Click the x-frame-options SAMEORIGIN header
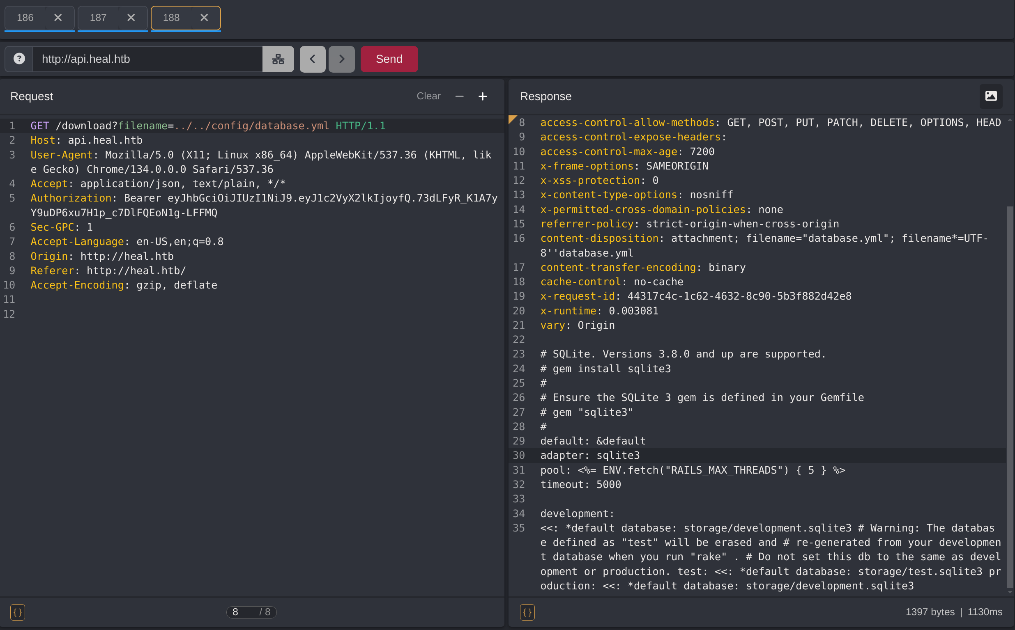 pos(624,166)
